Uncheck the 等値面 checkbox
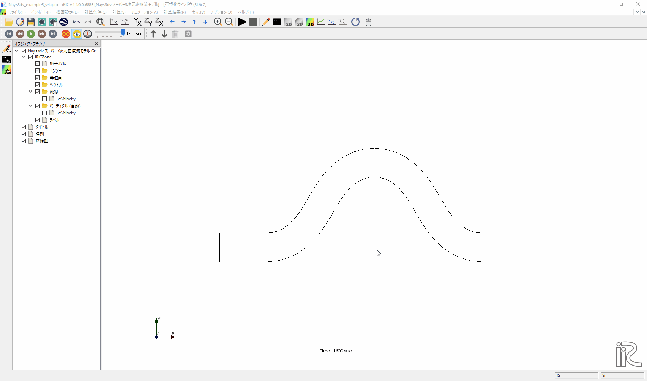 (38, 78)
